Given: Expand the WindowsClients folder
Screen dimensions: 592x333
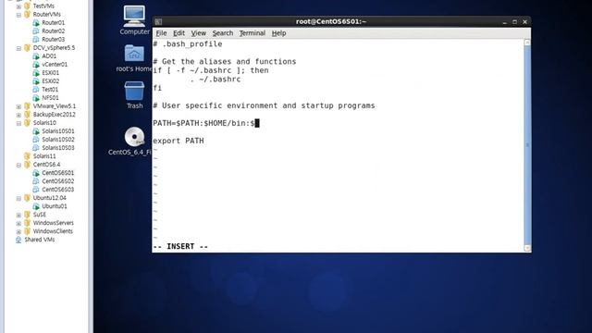Looking at the screenshot, I should 18,231.
